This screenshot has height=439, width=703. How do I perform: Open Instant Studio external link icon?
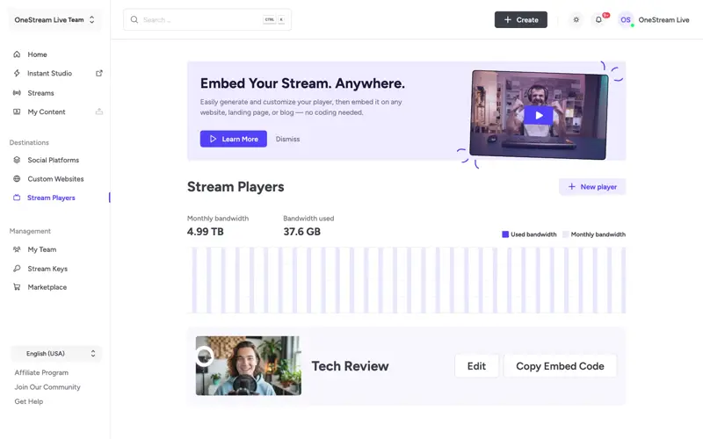[x=99, y=73]
